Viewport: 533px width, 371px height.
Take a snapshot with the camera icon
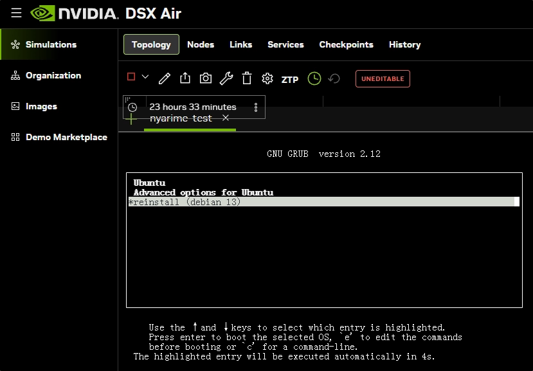point(206,78)
